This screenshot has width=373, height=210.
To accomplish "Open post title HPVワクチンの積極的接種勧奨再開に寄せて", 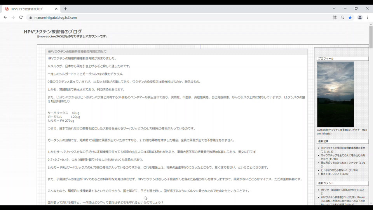I will click(x=77, y=51).
